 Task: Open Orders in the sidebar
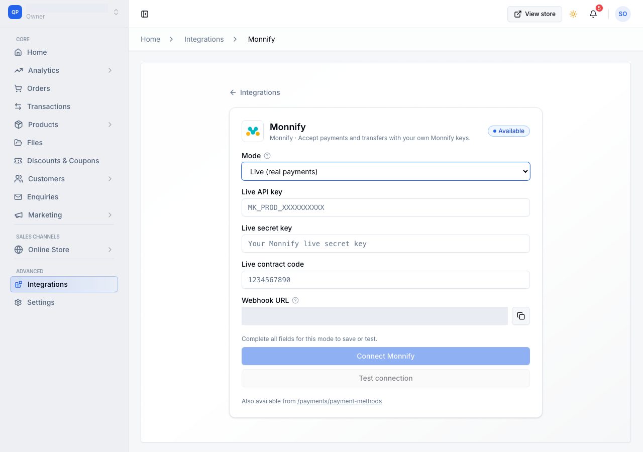(x=64, y=88)
